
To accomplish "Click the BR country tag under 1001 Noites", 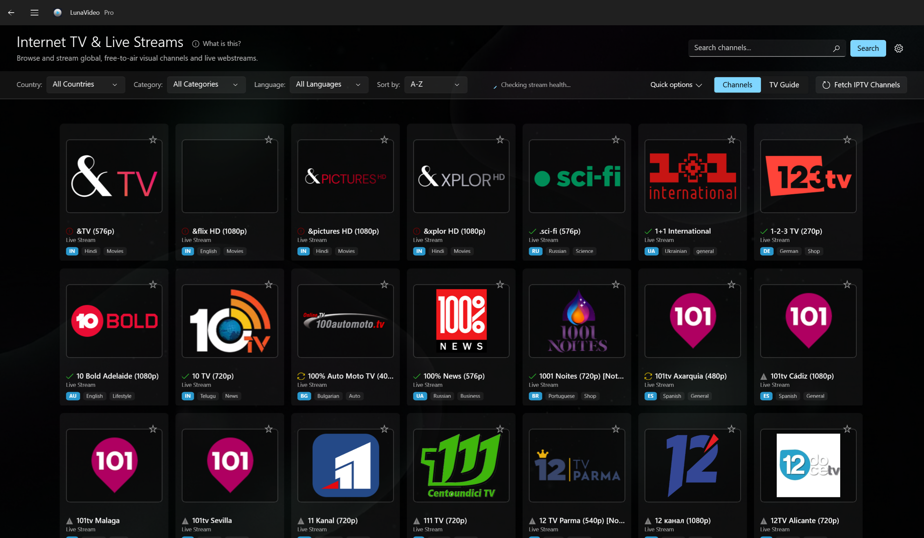I will point(535,396).
